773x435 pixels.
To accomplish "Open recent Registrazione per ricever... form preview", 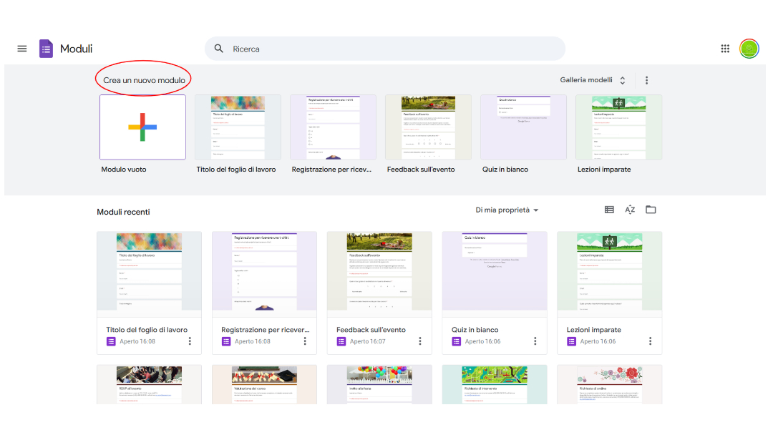I will point(264,271).
